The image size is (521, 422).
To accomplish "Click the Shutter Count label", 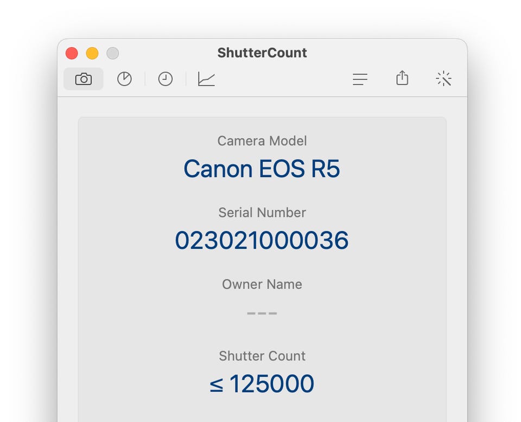I will pos(262,356).
